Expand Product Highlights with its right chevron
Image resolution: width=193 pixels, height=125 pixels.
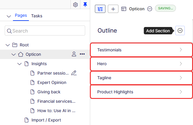[x=181, y=92]
